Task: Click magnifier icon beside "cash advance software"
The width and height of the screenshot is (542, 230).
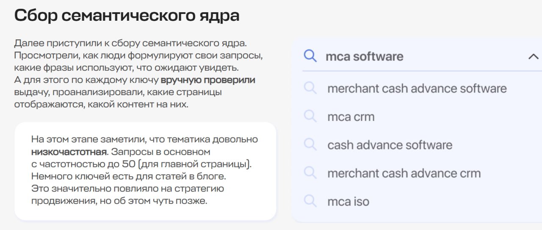Action: point(310,145)
